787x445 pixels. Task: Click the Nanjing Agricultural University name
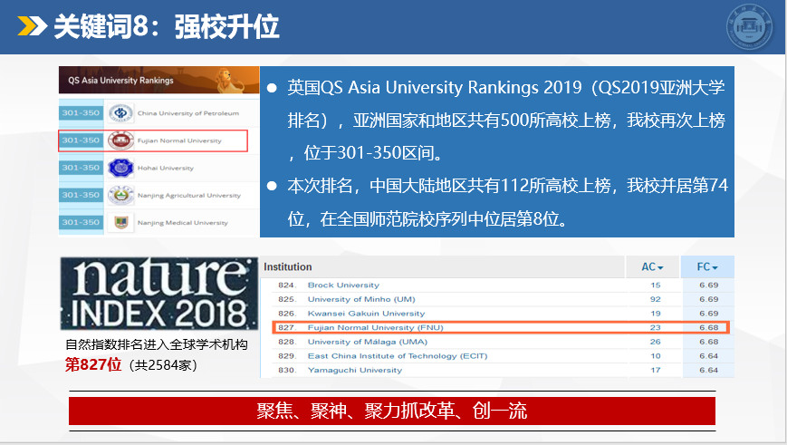(x=188, y=196)
